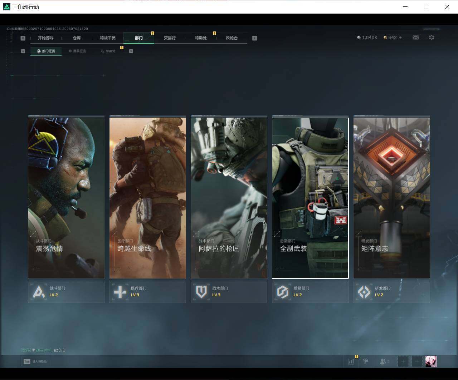This screenshot has width=458, height=380.
Task: Click the first empty squad slot plus
Action: 403,361
